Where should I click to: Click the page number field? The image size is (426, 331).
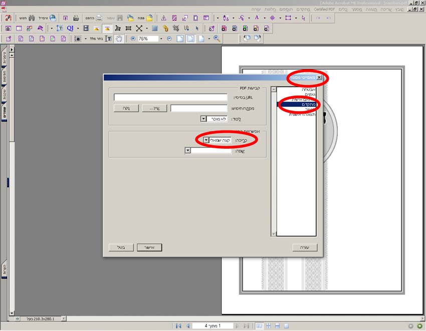point(212,325)
